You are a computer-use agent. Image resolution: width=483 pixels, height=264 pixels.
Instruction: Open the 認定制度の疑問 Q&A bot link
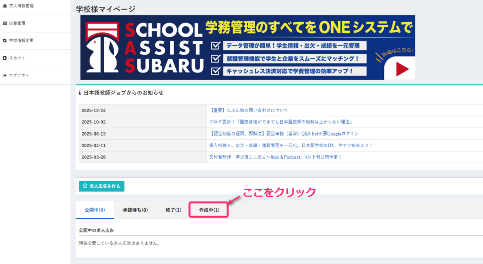(283, 134)
